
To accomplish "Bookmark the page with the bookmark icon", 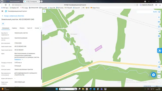I will coord(137,5).
